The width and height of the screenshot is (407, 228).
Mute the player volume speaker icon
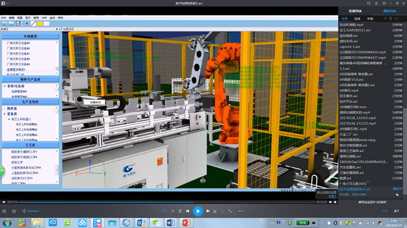[x=23, y=211]
